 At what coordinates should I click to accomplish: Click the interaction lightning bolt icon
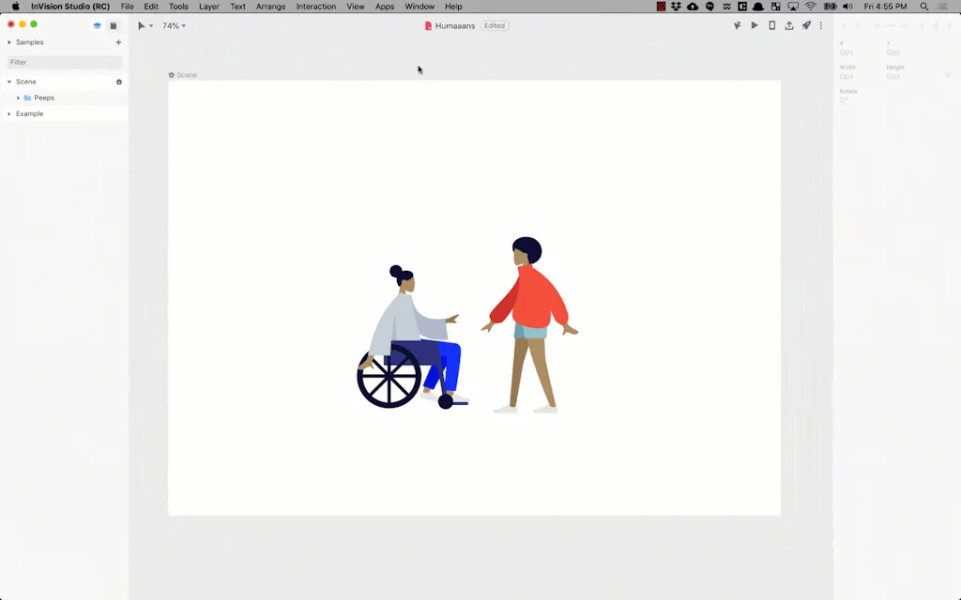[737, 25]
